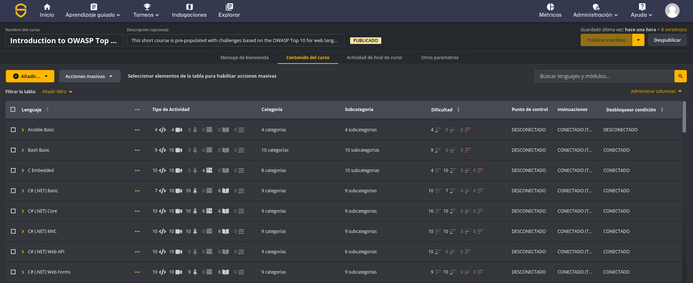Open the Torneos menu

click(146, 11)
